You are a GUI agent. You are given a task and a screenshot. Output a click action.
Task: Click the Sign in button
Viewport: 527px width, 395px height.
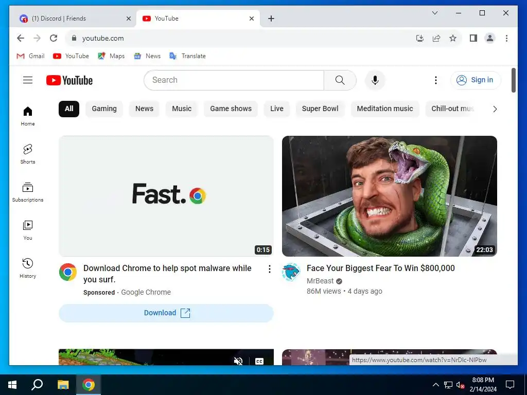point(476,80)
